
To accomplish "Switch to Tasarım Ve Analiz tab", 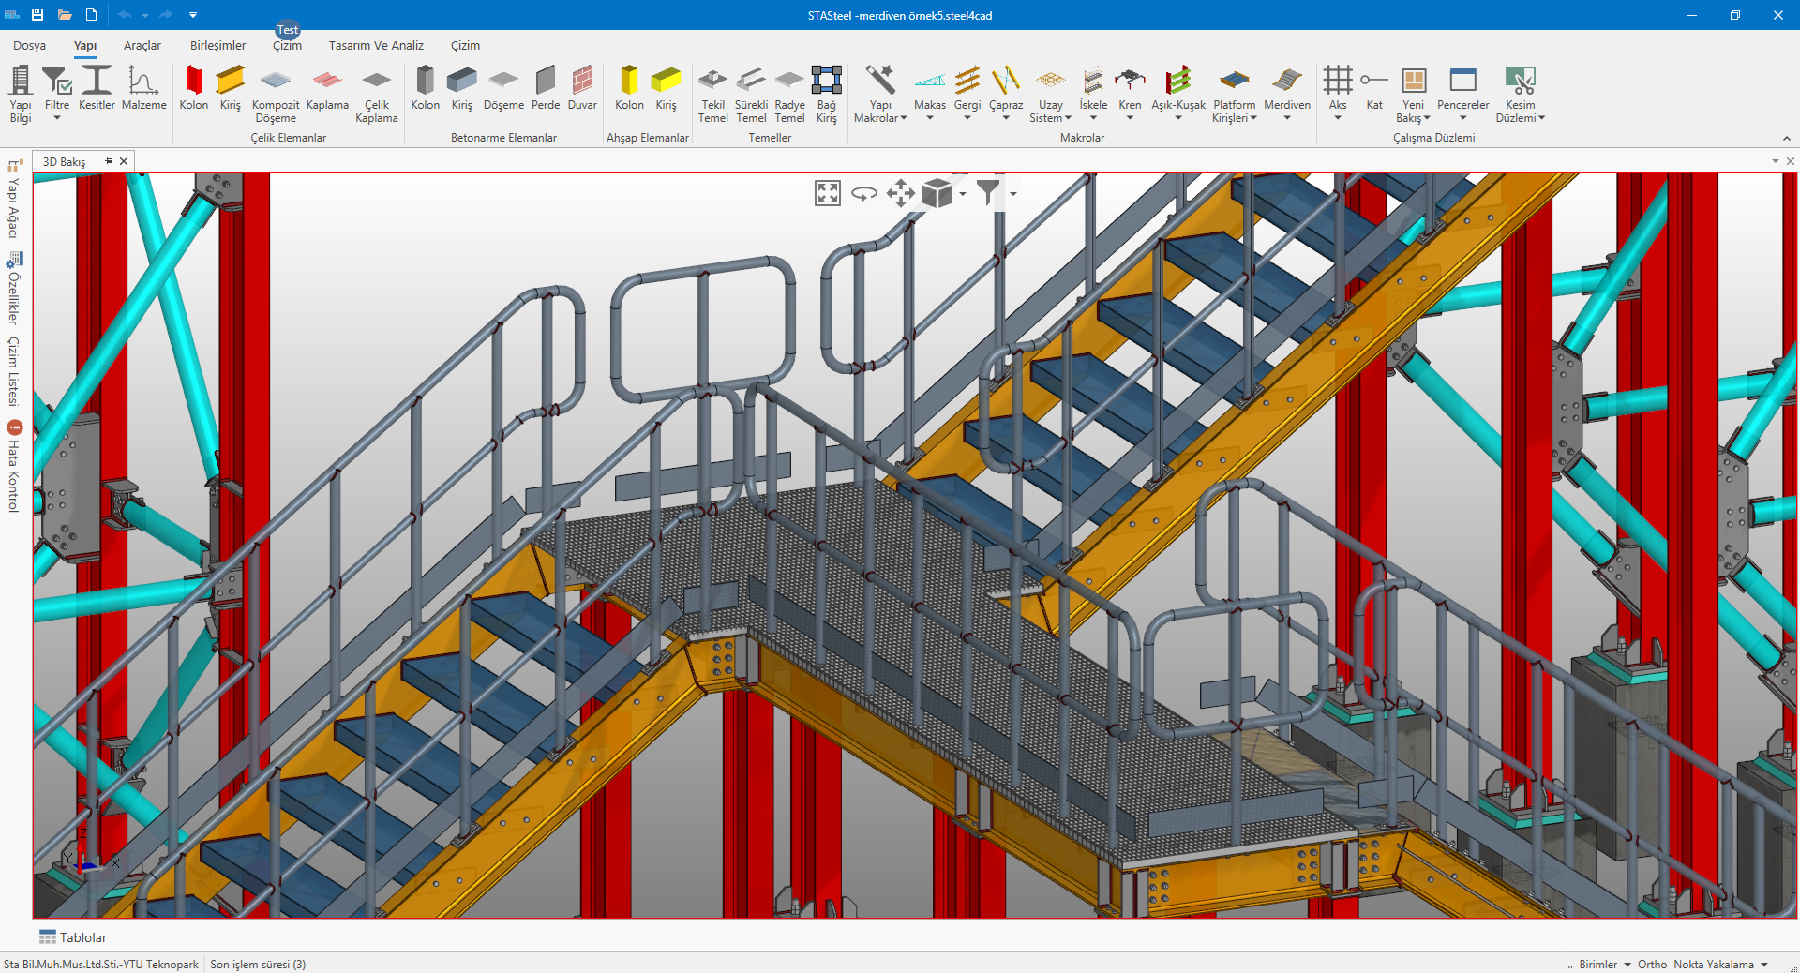I will coord(376,45).
